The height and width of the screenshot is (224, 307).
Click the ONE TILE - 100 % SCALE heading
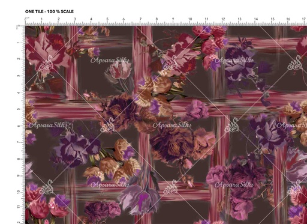click(49, 11)
